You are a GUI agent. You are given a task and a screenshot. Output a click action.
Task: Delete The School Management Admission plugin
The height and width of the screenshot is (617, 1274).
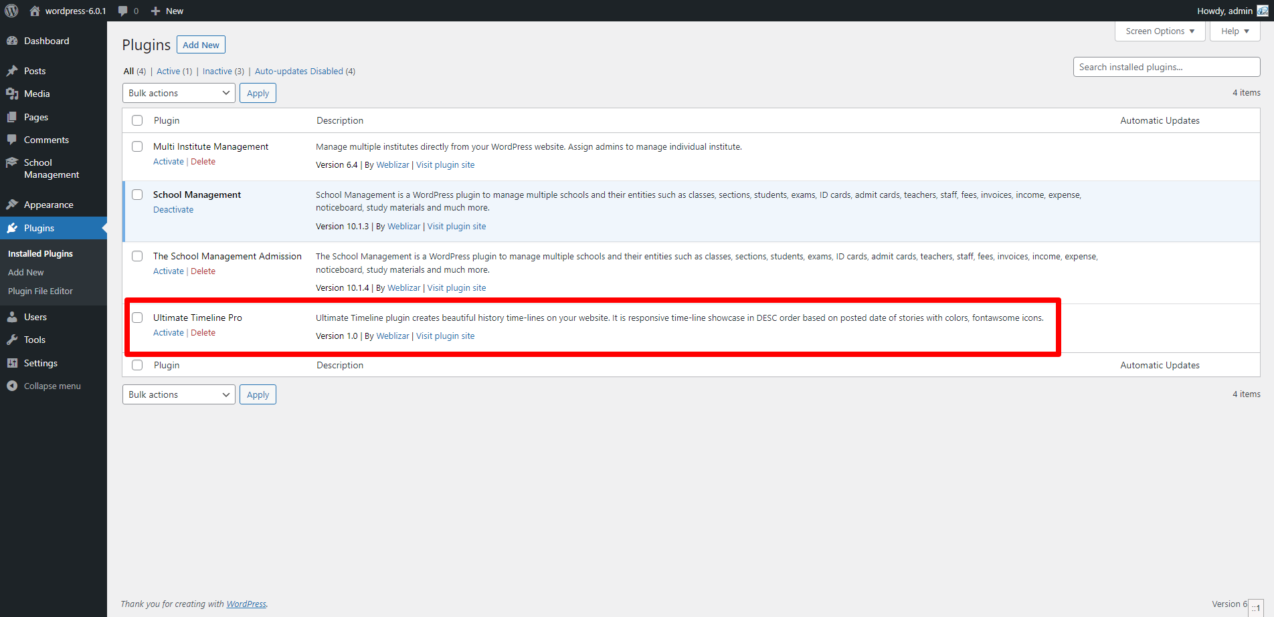(x=203, y=271)
